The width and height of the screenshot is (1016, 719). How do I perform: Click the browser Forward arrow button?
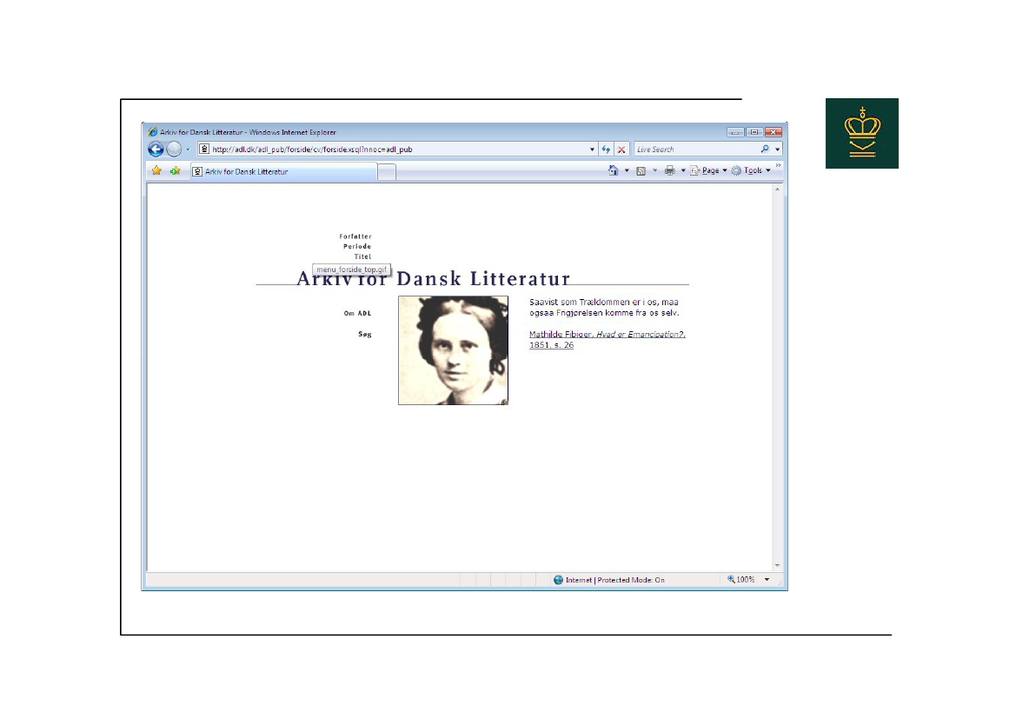coord(174,150)
